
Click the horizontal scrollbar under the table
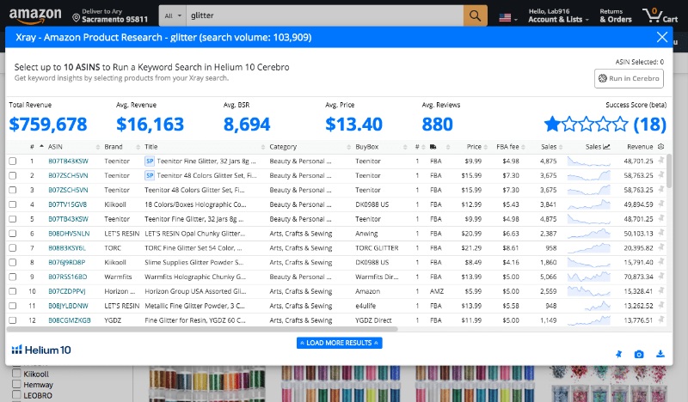click(202, 329)
